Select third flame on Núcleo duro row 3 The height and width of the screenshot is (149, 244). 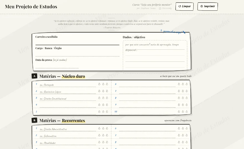107,98
